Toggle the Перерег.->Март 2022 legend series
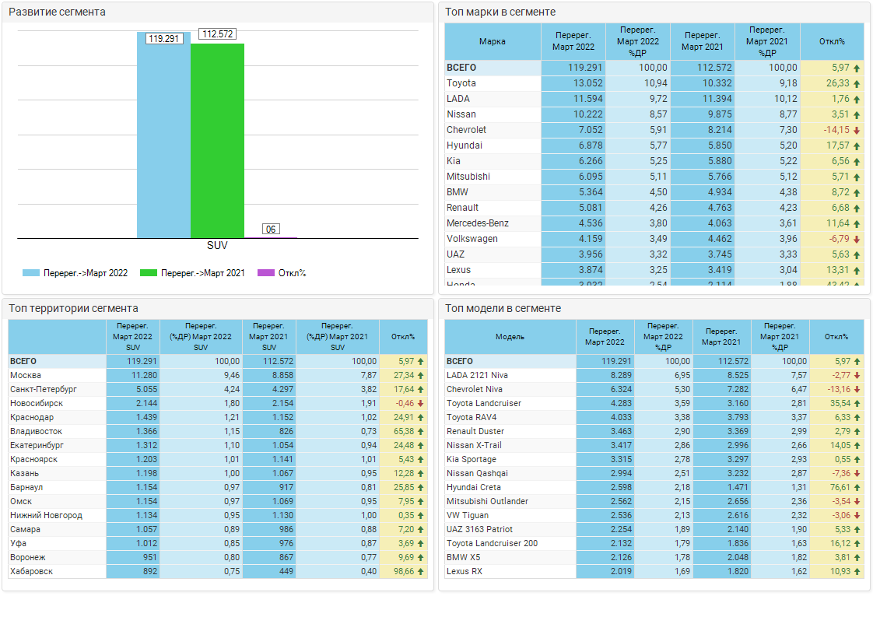Image resolution: width=873 pixels, height=617 pixels. click(75, 273)
